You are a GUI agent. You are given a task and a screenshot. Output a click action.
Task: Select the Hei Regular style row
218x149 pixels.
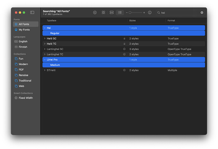(x=124, y=33)
